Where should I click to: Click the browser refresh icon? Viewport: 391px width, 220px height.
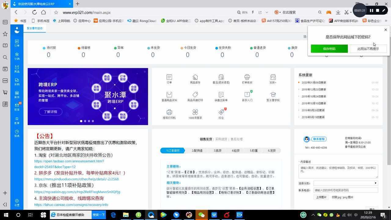[x=34, y=12]
